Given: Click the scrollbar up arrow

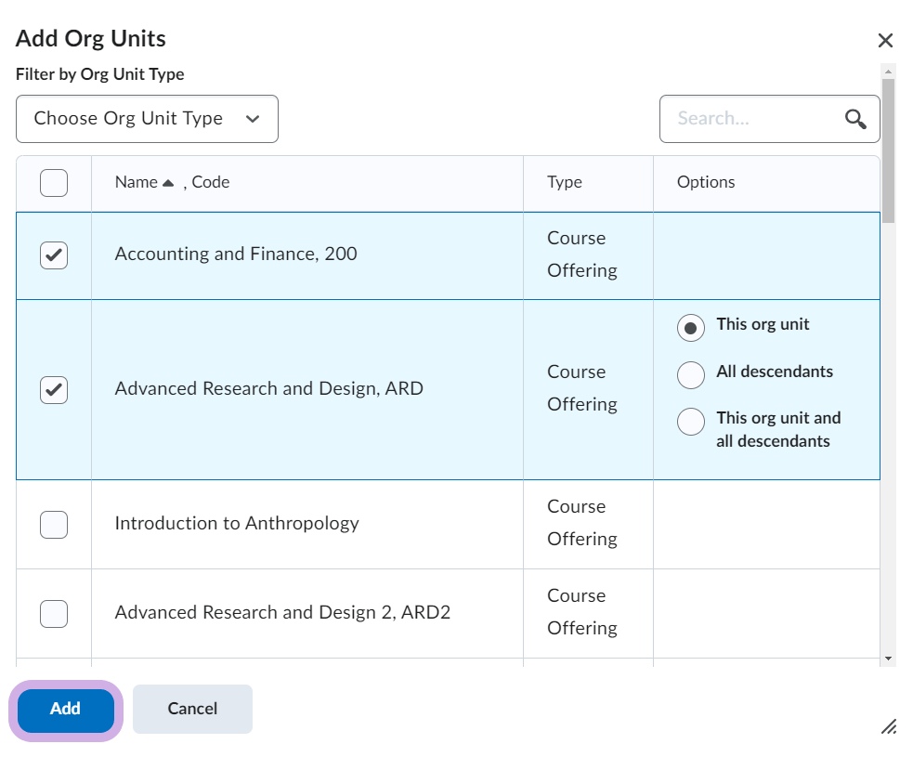Looking at the screenshot, I should coord(889,71).
